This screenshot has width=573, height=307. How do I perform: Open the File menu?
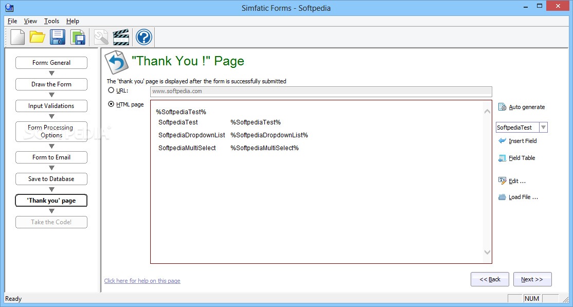(x=12, y=21)
